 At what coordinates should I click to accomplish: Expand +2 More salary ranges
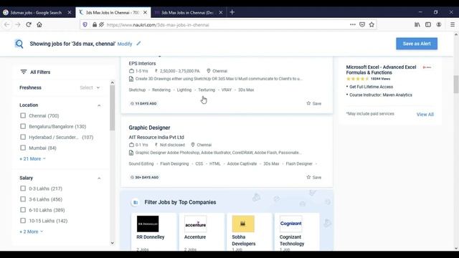tap(31, 231)
